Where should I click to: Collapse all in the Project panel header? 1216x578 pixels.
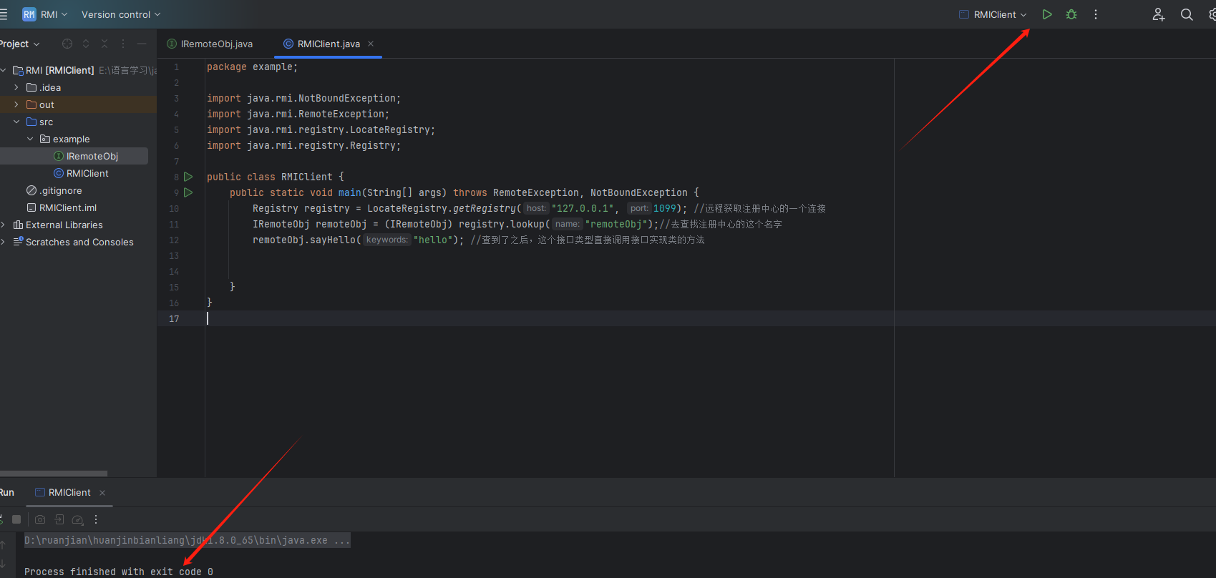pyautogui.click(x=104, y=44)
